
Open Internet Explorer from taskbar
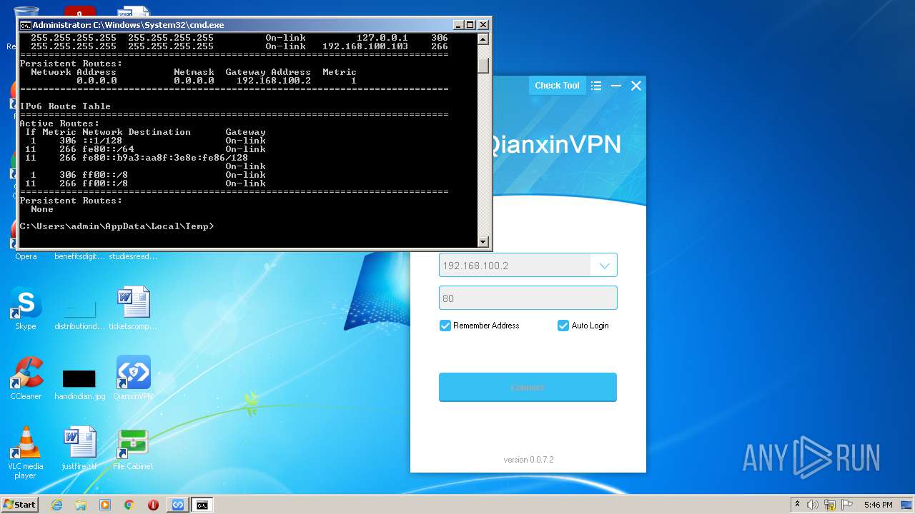point(56,505)
